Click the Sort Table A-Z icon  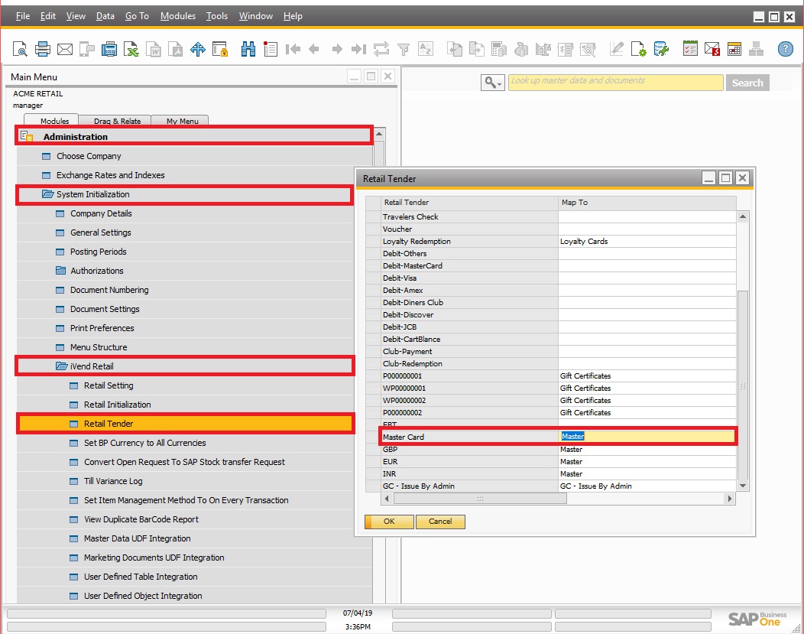pyautogui.click(x=426, y=49)
